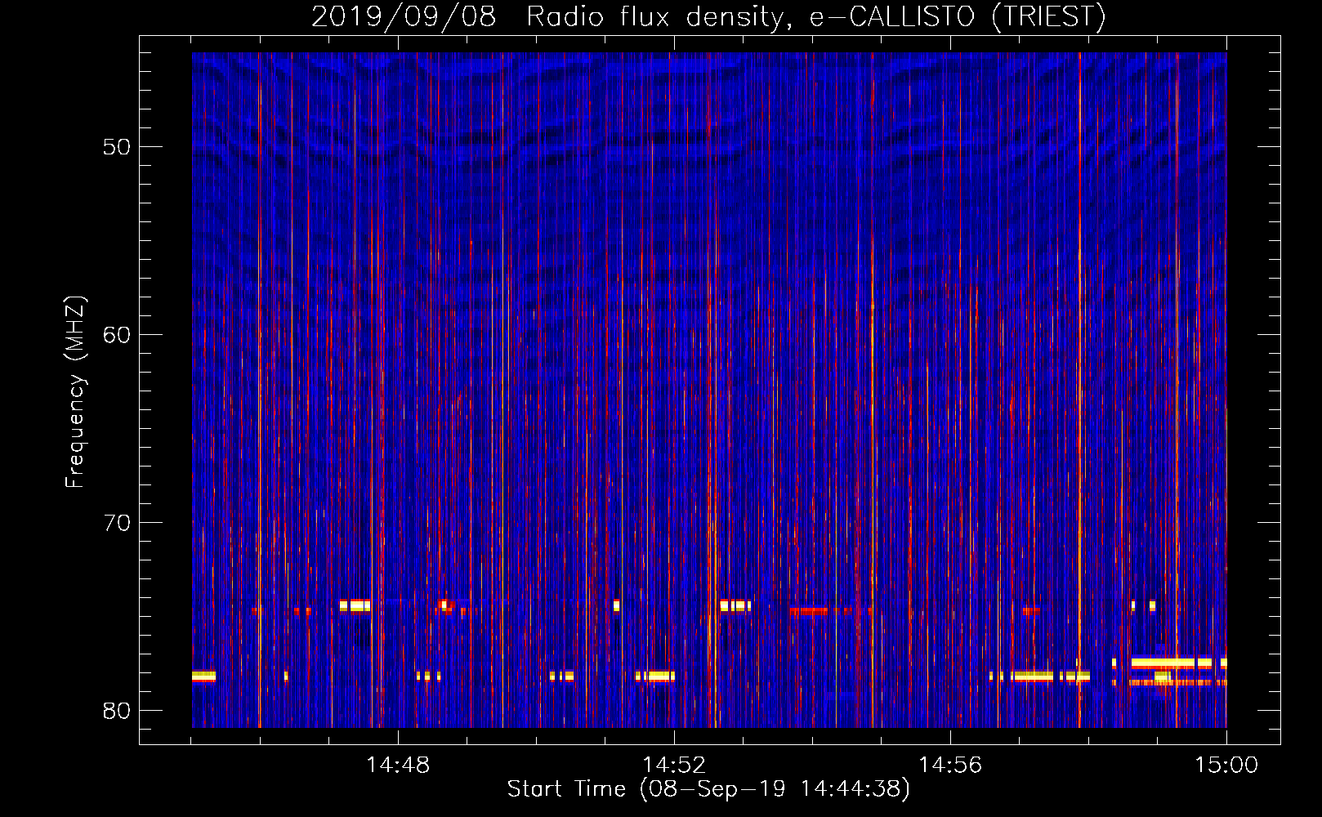Click the 14:48 time tick label
This screenshot has width=1322, height=817.
point(398,766)
